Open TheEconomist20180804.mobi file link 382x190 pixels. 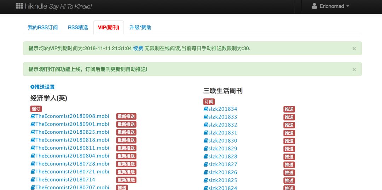[x=70, y=156]
